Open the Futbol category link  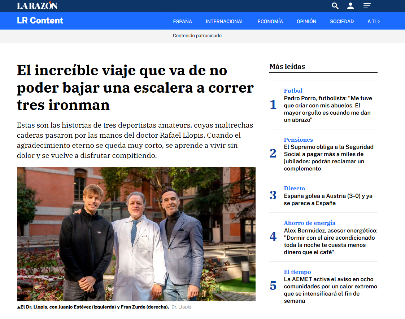coord(293,90)
